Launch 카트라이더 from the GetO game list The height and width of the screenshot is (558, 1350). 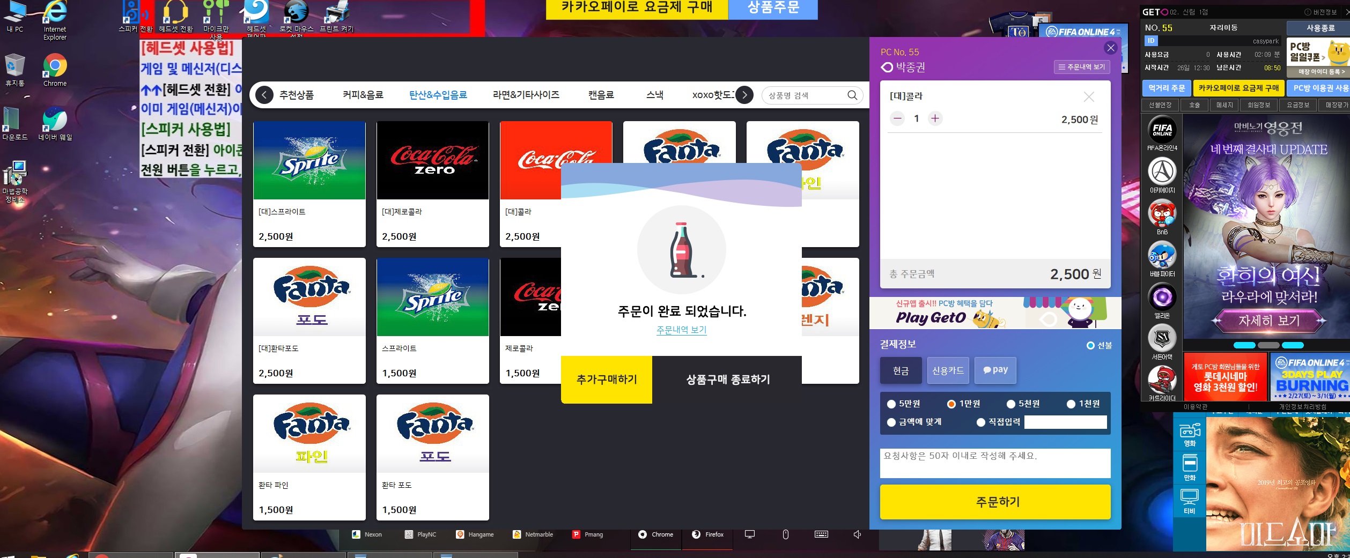[1162, 383]
